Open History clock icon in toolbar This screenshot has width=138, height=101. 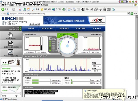point(64,9)
